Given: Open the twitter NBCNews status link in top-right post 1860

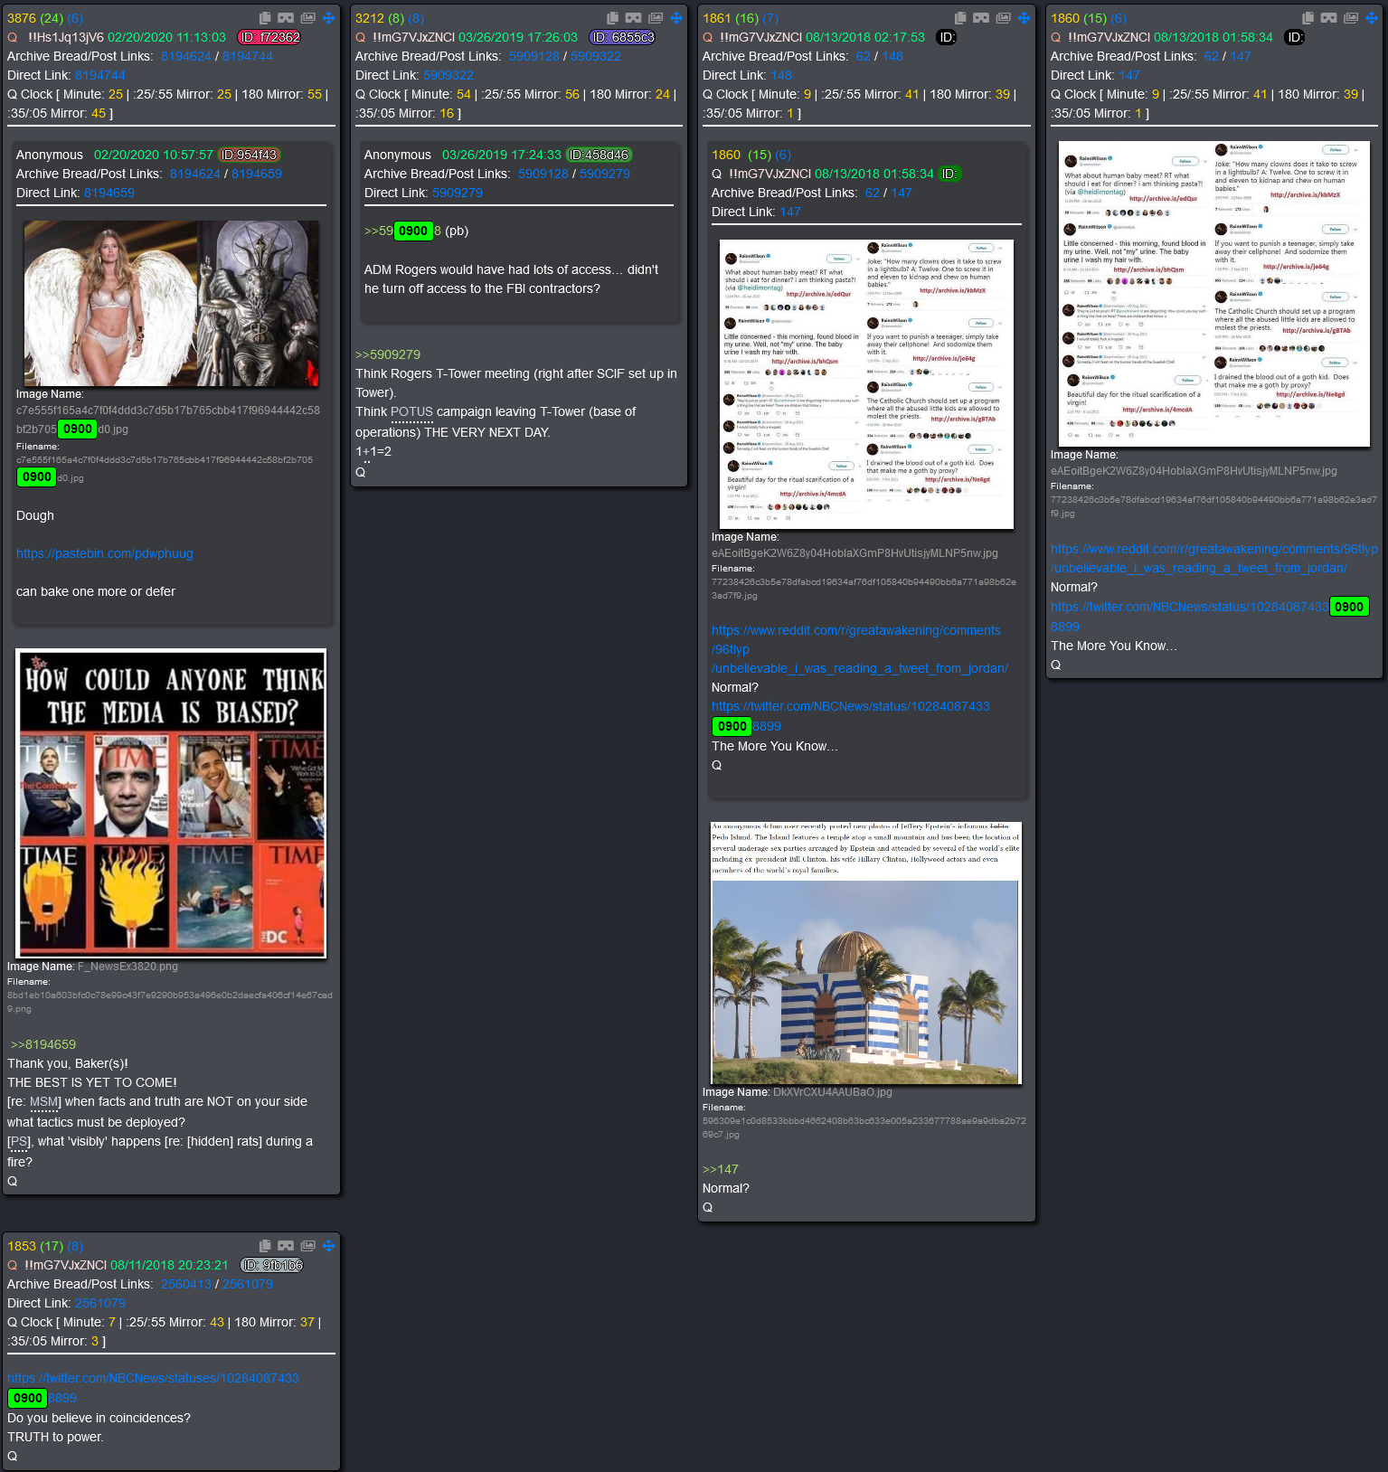Looking at the screenshot, I should point(1210,616).
